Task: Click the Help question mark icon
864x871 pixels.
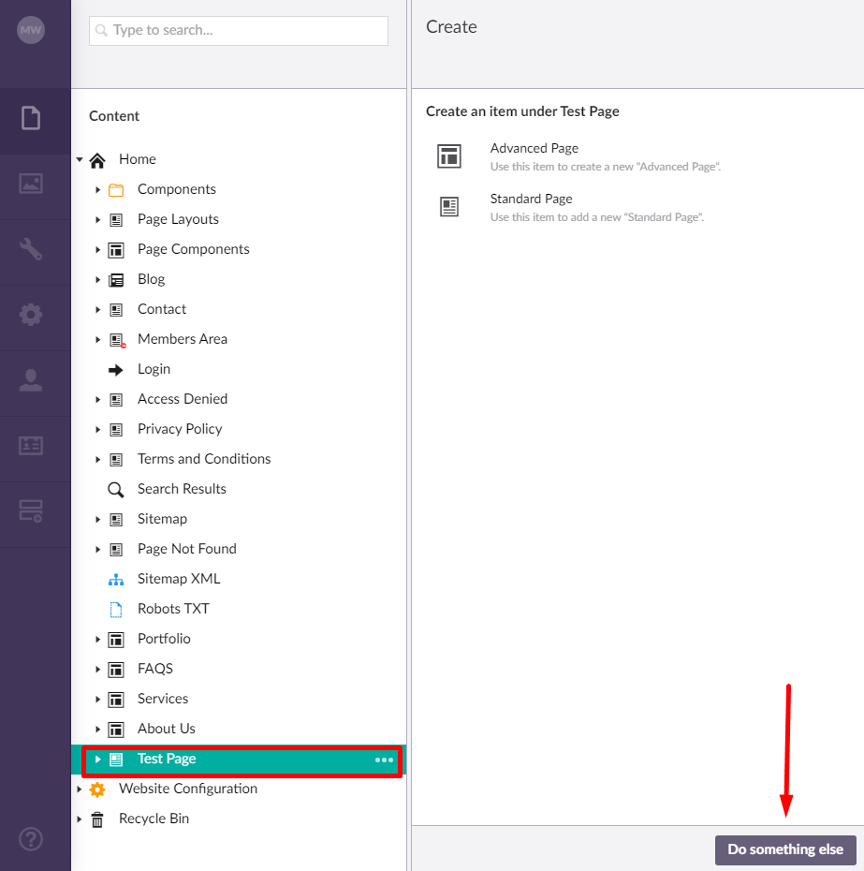Action: click(31, 839)
